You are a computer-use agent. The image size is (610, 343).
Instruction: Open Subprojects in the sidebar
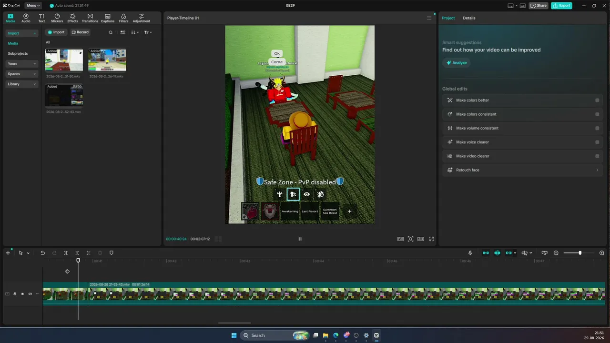pyautogui.click(x=18, y=53)
